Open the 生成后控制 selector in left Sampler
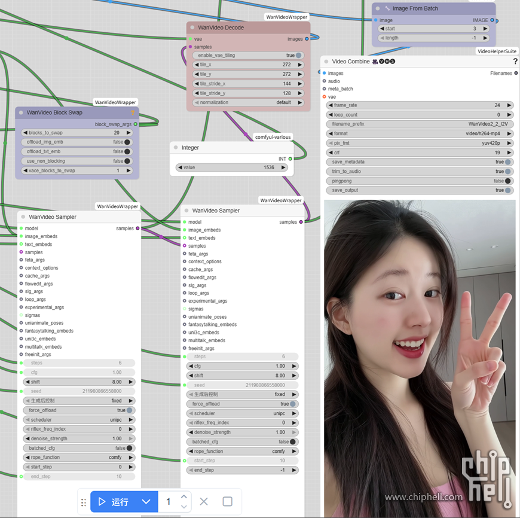This screenshot has width=520, height=518. (79, 401)
